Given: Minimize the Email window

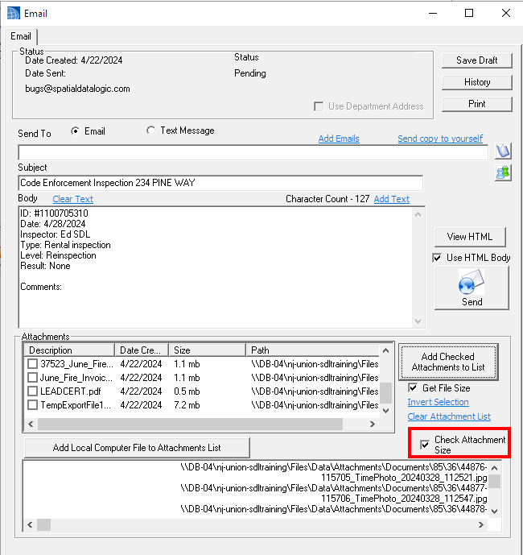Looking at the screenshot, I should (x=433, y=13).
